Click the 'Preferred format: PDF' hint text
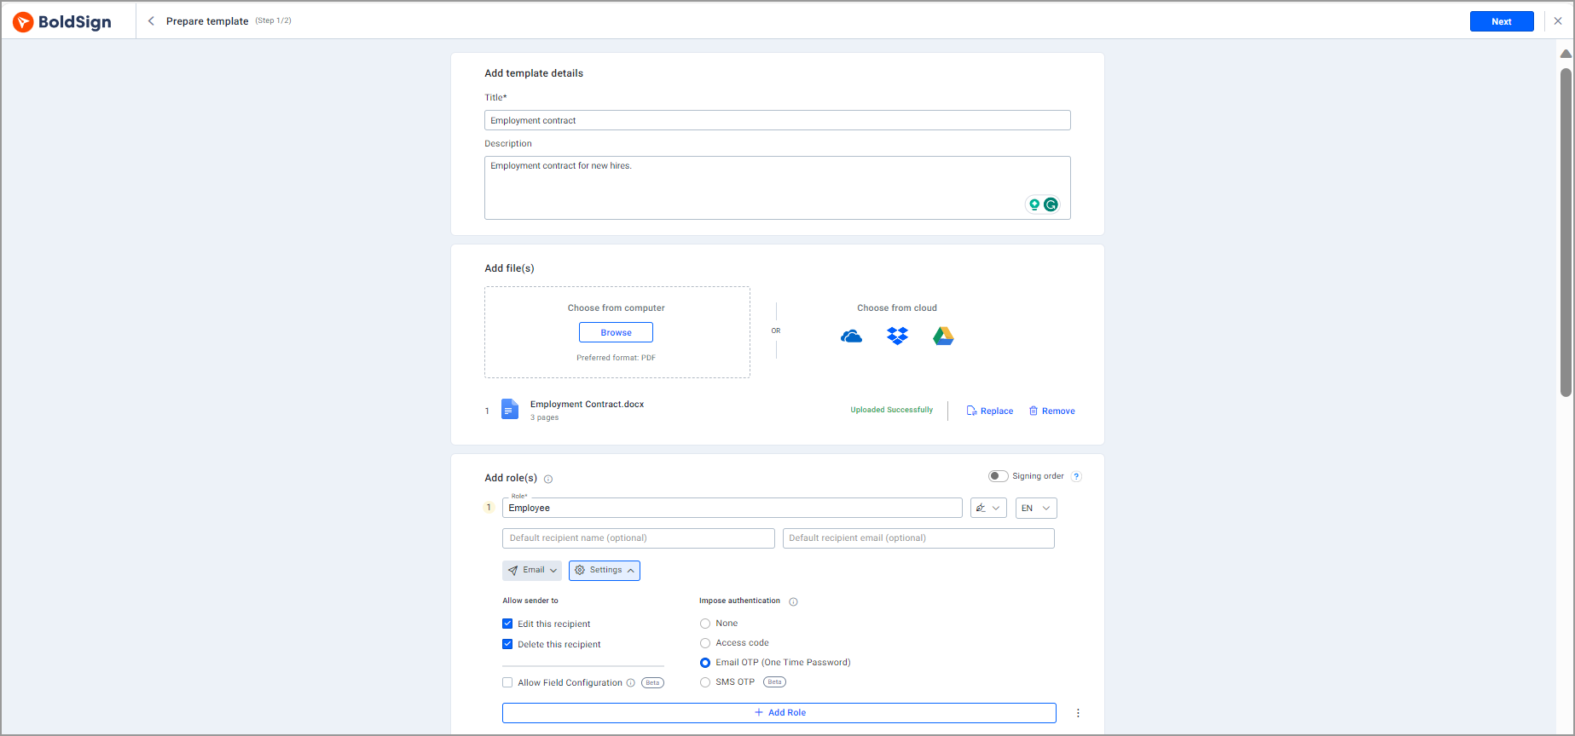This screenshot has width=1575, height=736. (616, 358)
